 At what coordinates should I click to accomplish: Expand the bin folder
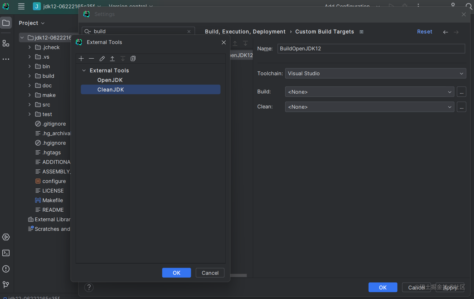30,66
